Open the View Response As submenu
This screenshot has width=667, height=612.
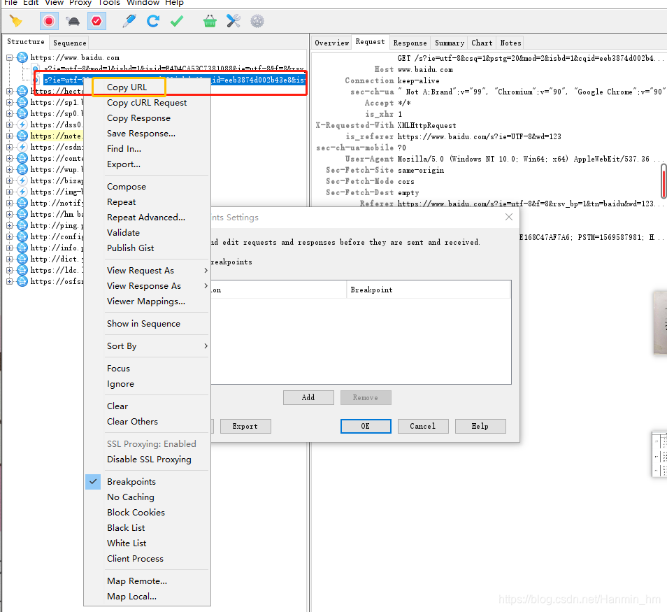[147, 285]
